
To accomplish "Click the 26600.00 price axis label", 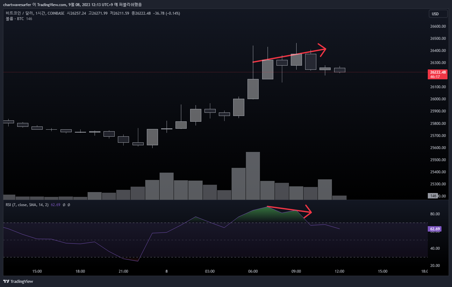I will pos(438,26).
